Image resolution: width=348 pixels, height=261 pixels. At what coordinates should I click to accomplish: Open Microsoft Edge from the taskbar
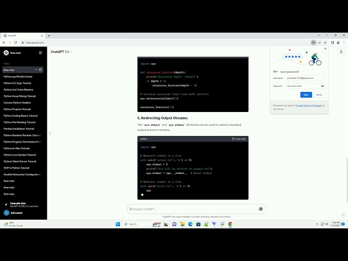tap(190, 224)
